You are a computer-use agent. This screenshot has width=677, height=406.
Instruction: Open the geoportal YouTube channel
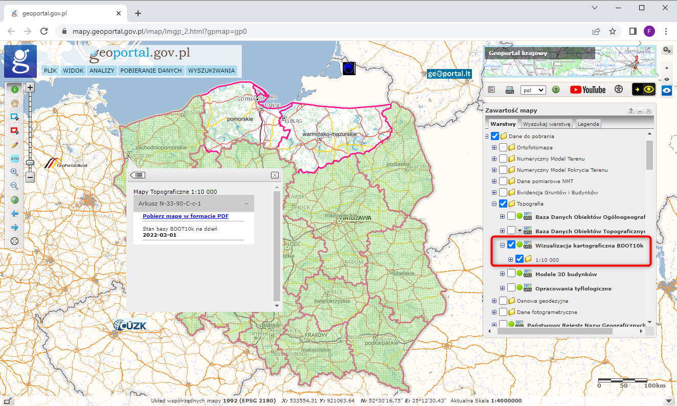587,89
